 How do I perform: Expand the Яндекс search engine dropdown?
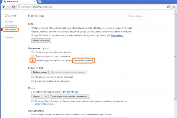[40, 96]
